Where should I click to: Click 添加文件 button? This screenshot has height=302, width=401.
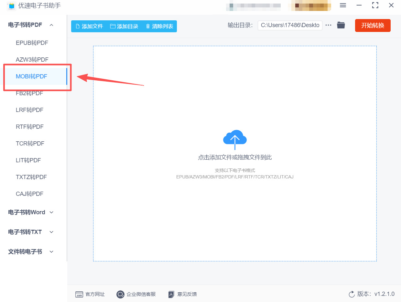coord(89,26)
